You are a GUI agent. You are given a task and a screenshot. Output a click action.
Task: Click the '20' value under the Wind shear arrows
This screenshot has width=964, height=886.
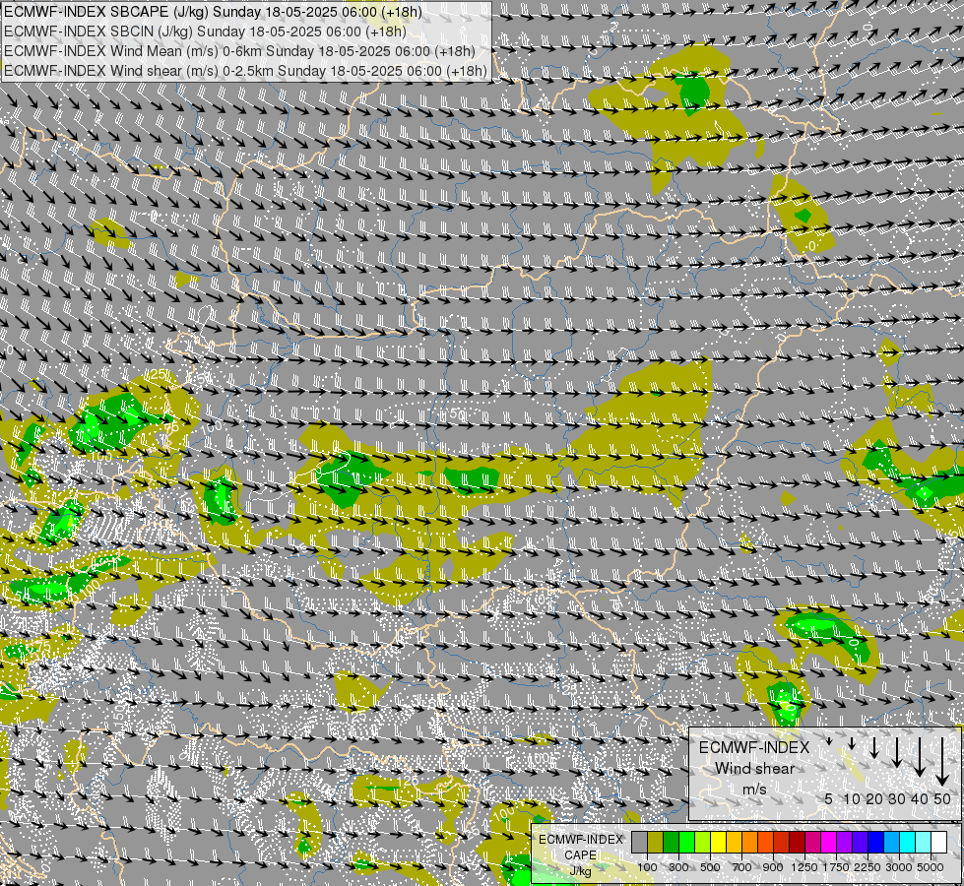click(874, 798)
